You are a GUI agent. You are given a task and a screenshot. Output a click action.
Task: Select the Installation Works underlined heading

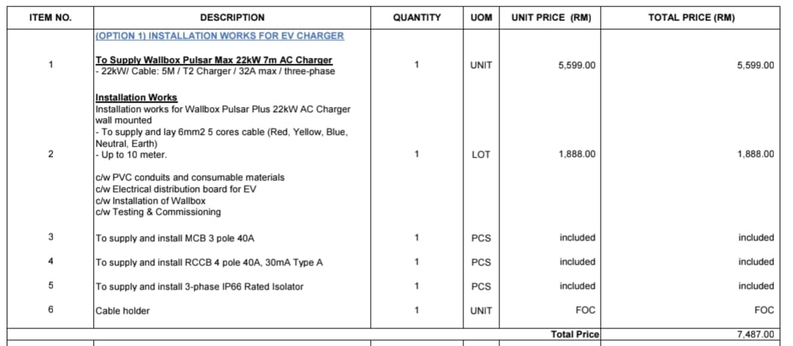(136, 97)
